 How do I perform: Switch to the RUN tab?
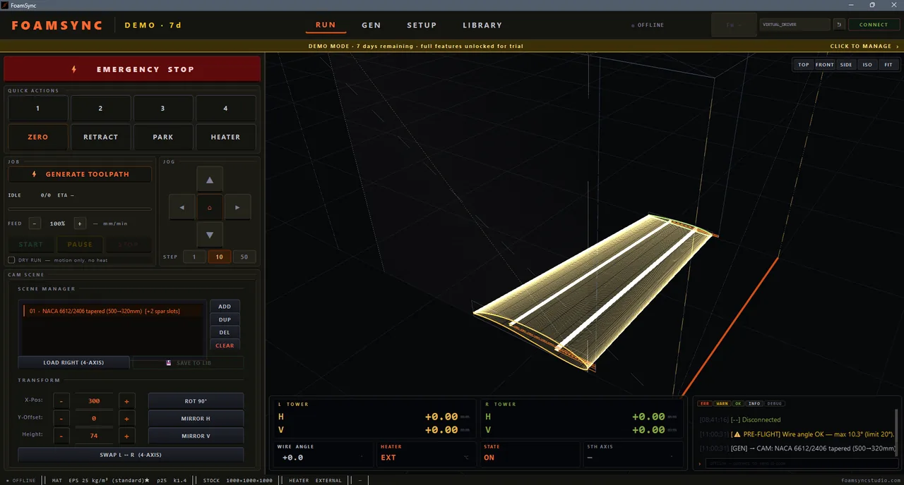tap(326, 25)
